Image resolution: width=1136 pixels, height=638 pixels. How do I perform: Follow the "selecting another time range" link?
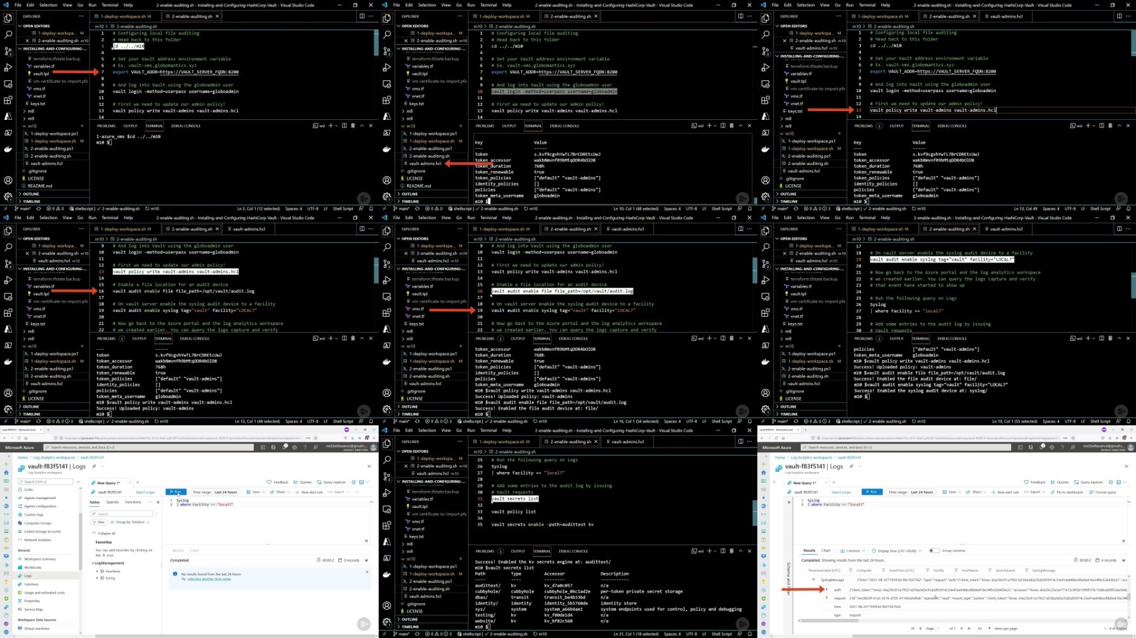tap(210, 579)
